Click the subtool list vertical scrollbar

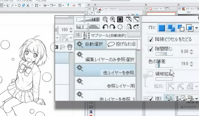pyautogui.click(x=138, y=75)
